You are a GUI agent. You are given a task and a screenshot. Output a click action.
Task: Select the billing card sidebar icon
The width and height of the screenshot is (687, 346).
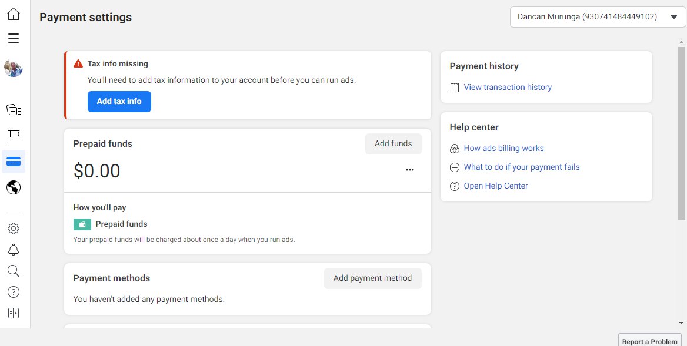14,162
